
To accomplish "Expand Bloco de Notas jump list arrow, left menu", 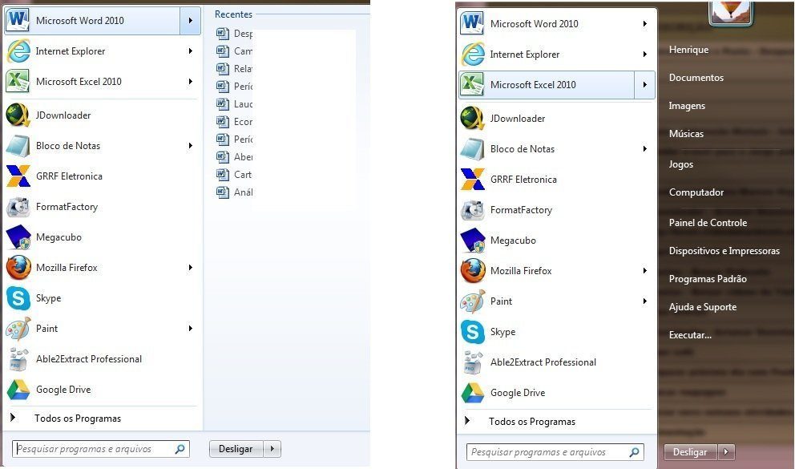I will coord(190,146).
